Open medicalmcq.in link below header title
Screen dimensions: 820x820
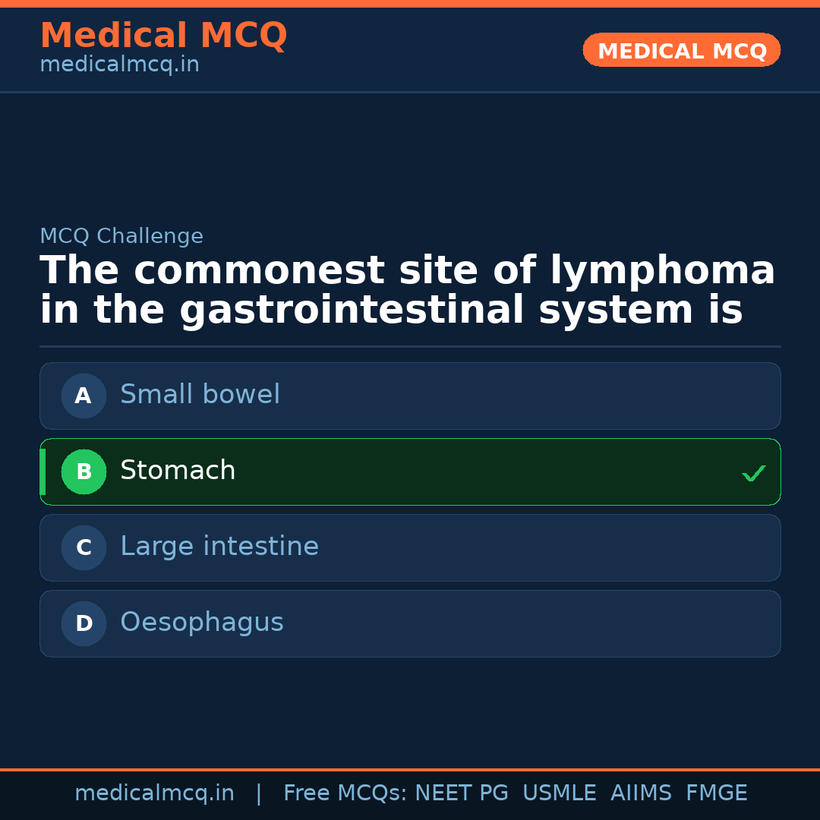pyautogui.click(x=119, y=65)
